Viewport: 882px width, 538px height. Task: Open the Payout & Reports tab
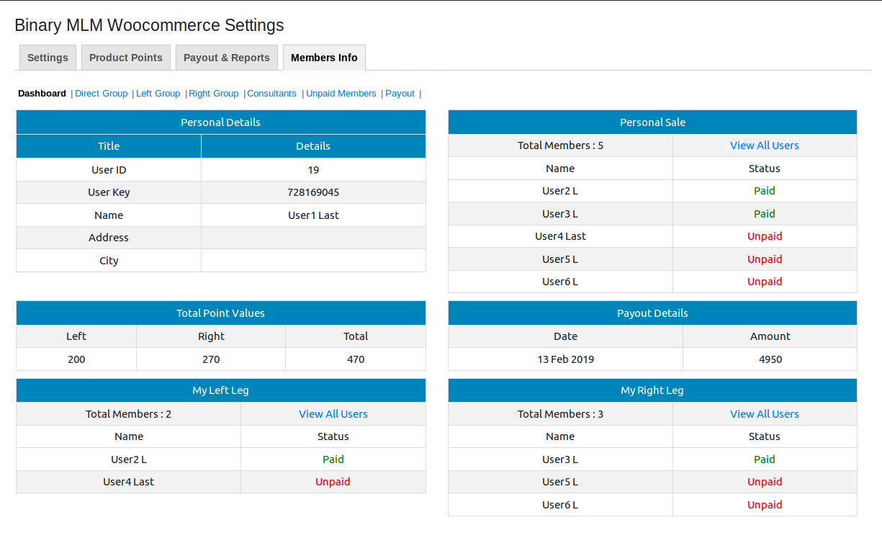(226, 58)
